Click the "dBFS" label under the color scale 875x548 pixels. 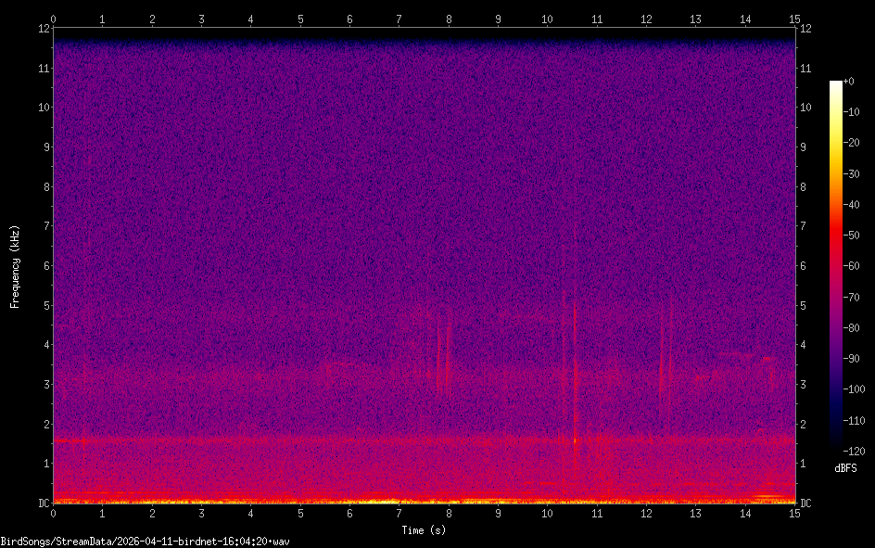click(844, 468)
